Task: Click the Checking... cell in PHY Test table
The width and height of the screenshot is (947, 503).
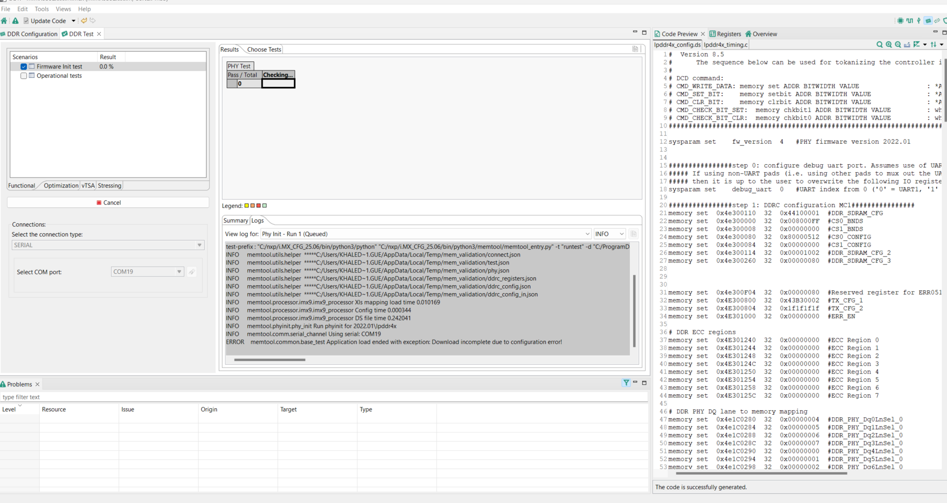Action: coord(278,75)
